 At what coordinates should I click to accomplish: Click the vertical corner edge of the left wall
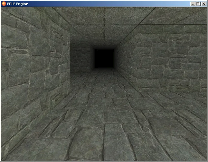click(x=70, y=61)
